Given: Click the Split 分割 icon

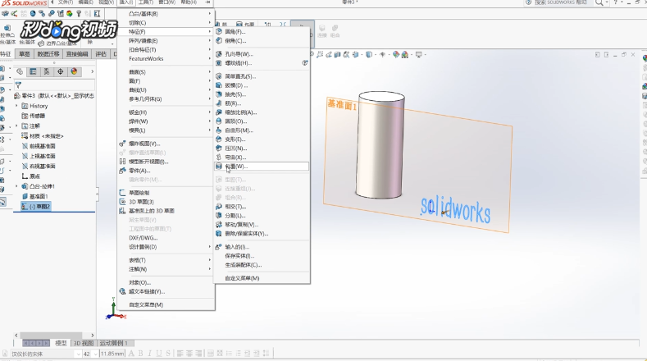Looking at the screenshot, I should [219, 215].
